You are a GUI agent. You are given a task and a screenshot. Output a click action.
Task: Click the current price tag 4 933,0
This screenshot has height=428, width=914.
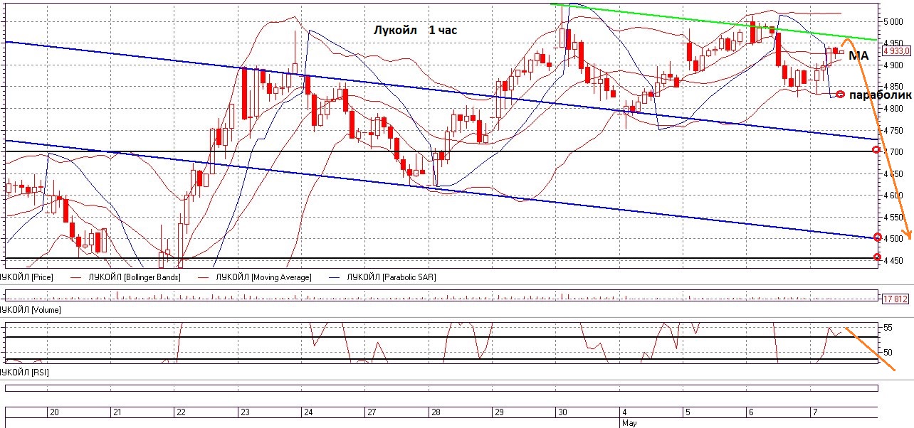click(896, 51)
